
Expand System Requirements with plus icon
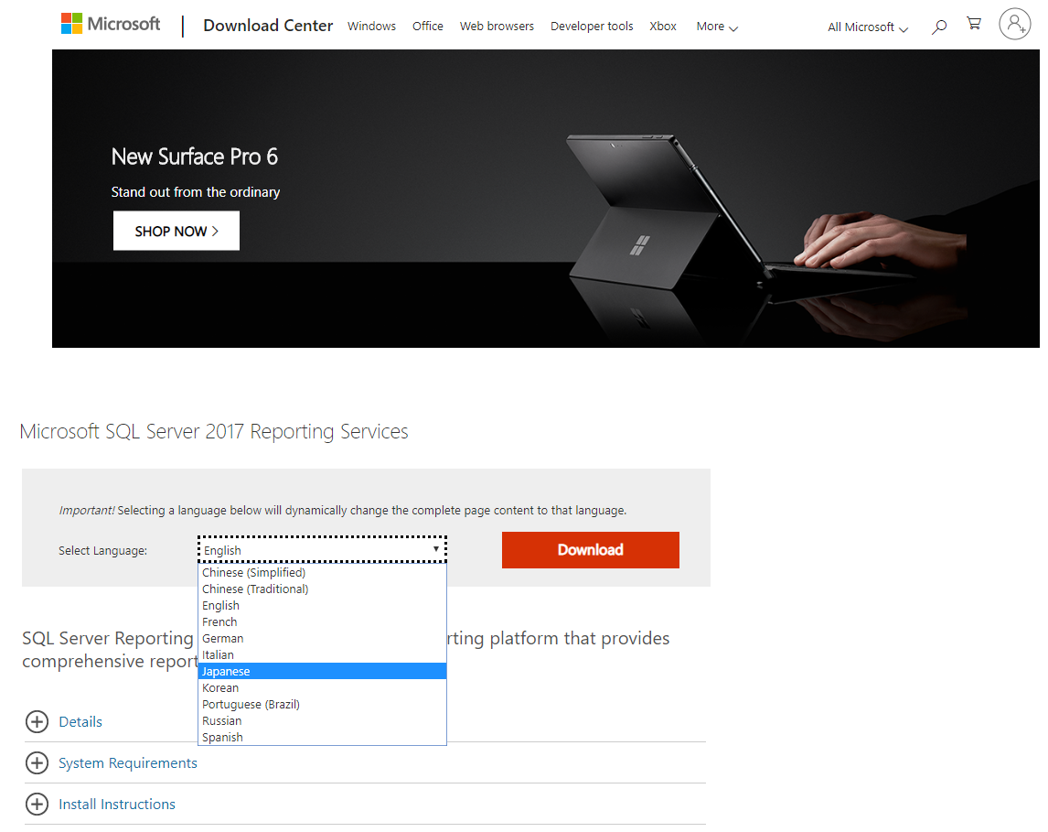pos(37,763)
